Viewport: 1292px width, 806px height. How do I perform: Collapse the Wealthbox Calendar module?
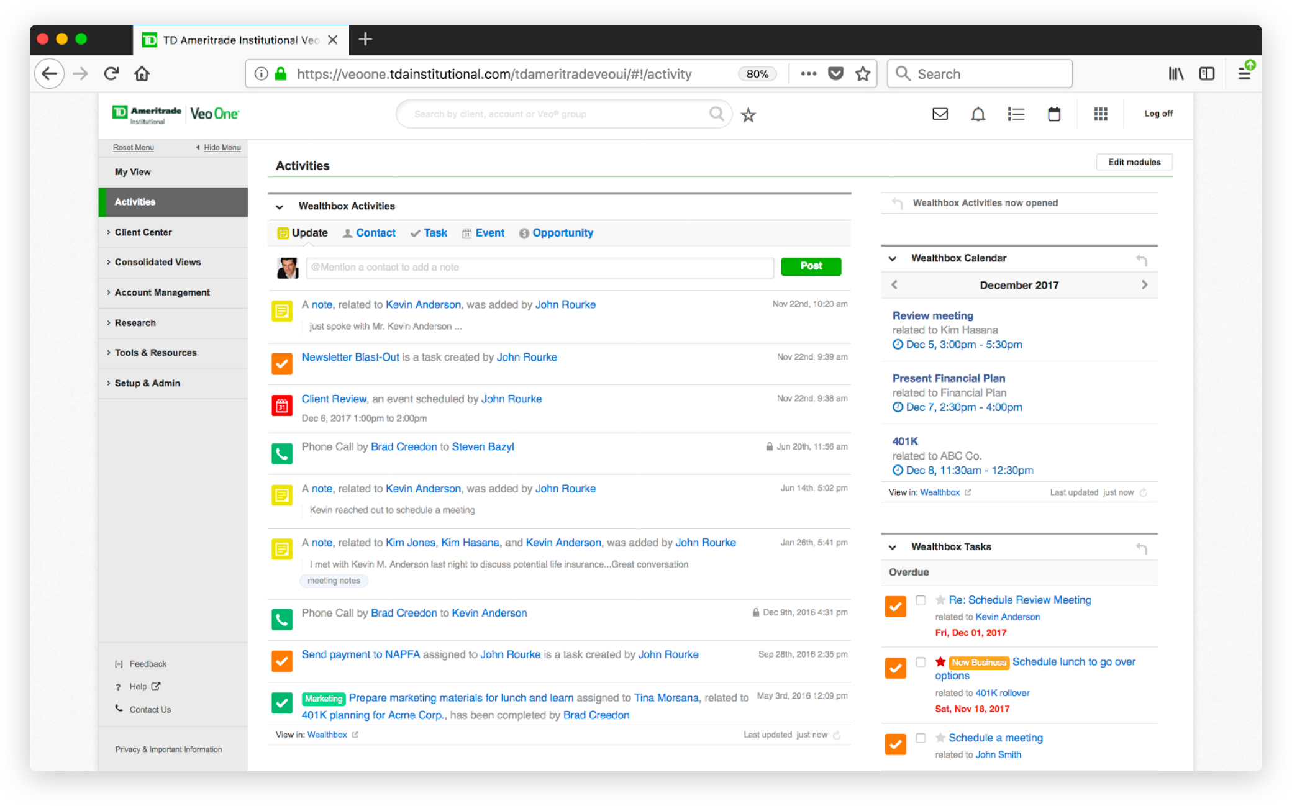(x=893, y=259)
